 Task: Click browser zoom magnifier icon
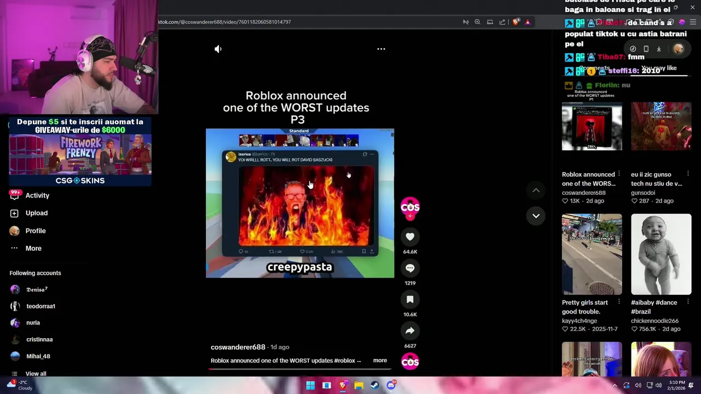(x=478, y=22)
